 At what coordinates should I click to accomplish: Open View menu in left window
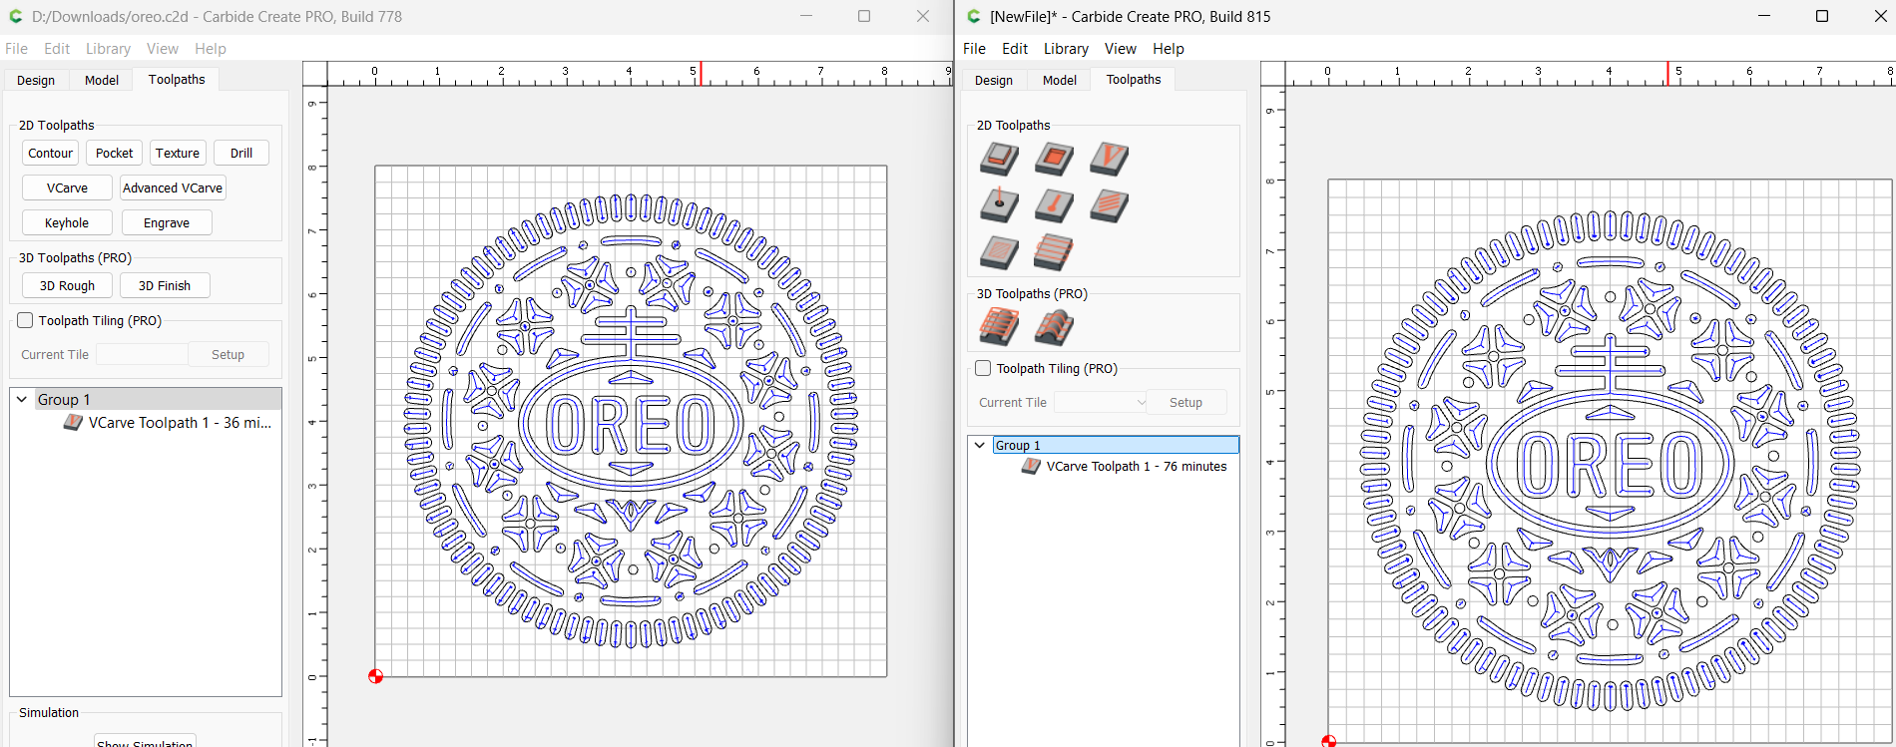(x=162, y=48)
